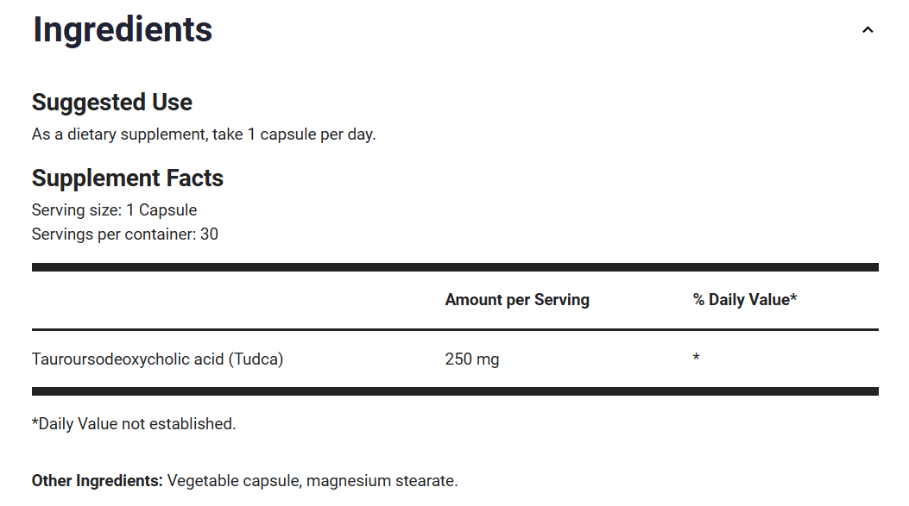This screenshot has width=909, height=506.
Task: Click the '% Daily Value*' column header
Action: [744, 300]
